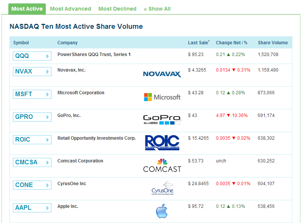Open the CMCSA symbol button
Image resolution: width=303 pixels, height=223 pixels.
[x=32, y=162]
